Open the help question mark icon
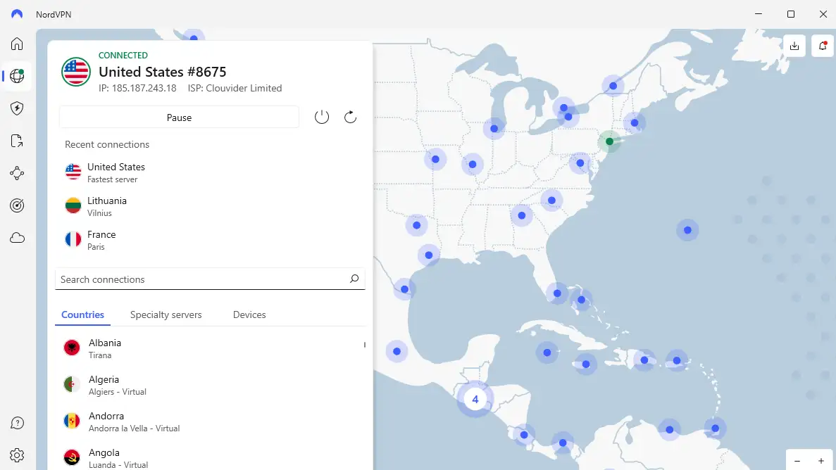836x470 pixels. [x=17, y=423]
